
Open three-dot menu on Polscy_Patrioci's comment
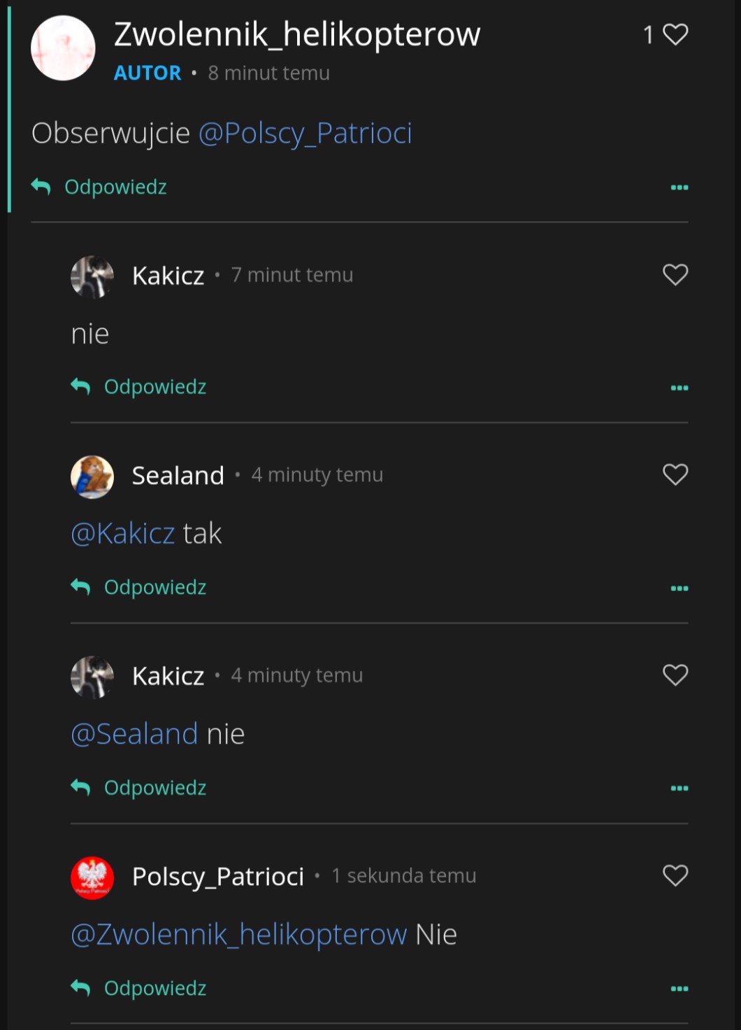679,989
